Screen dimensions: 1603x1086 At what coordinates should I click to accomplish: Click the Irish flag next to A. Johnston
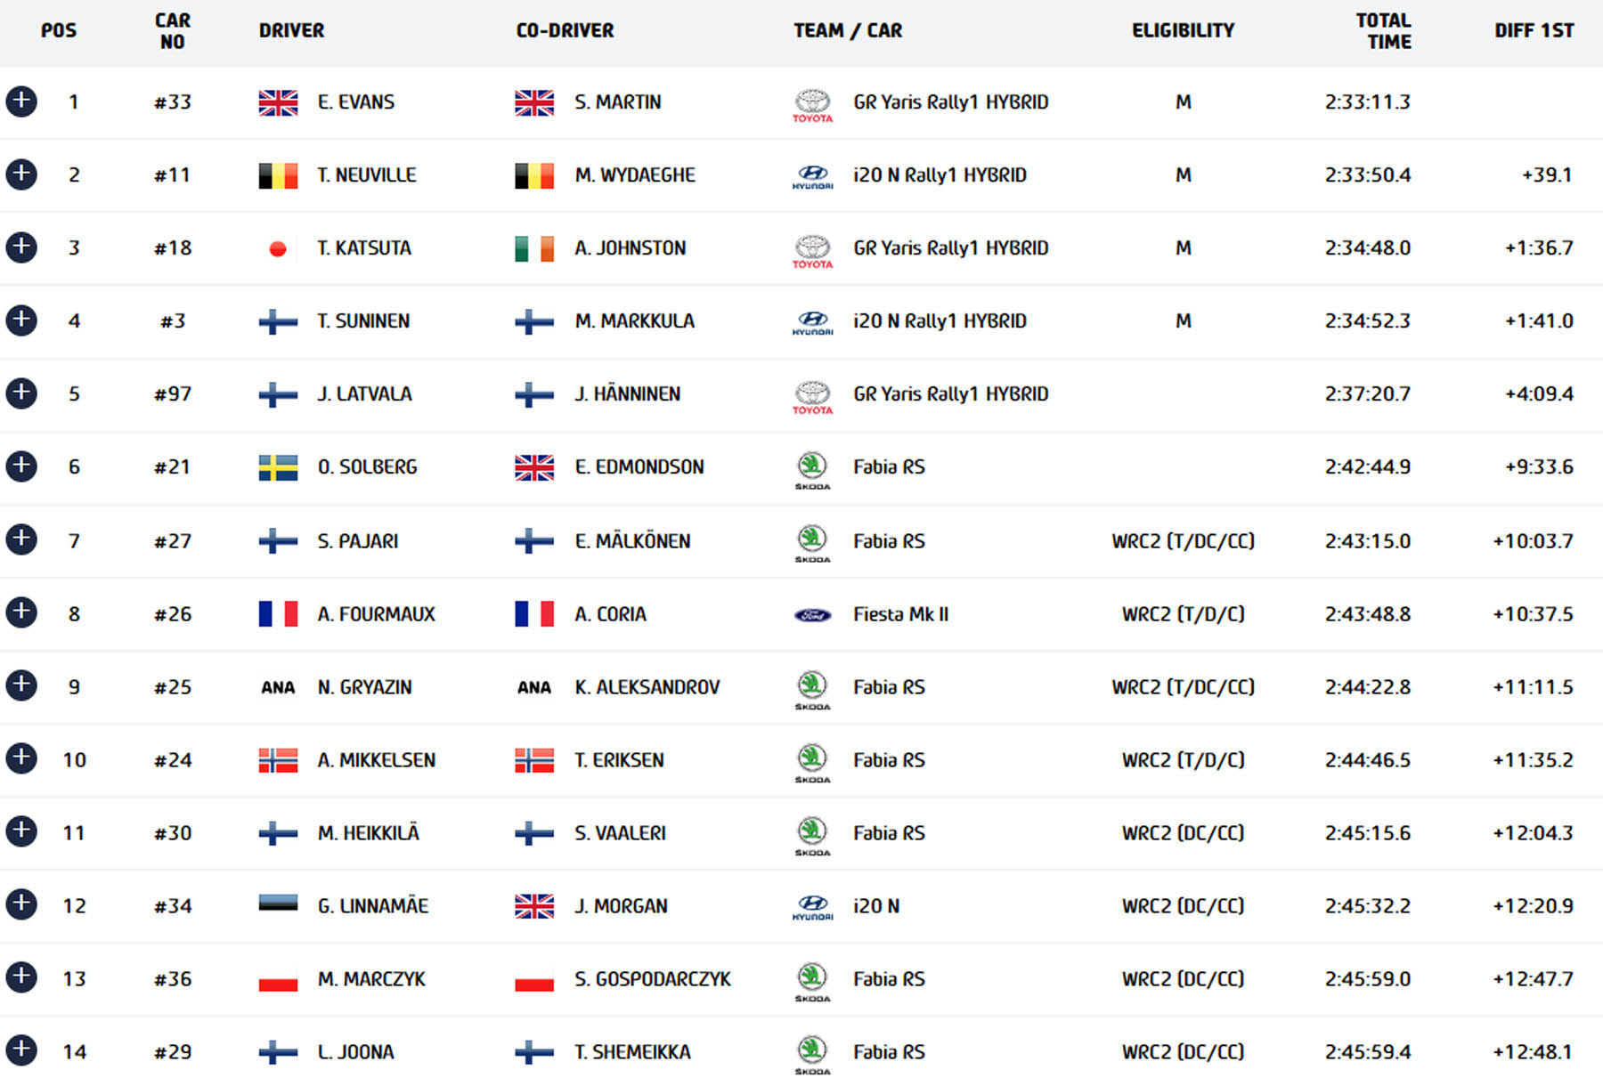pyautogui.click(x=534, y=248)
